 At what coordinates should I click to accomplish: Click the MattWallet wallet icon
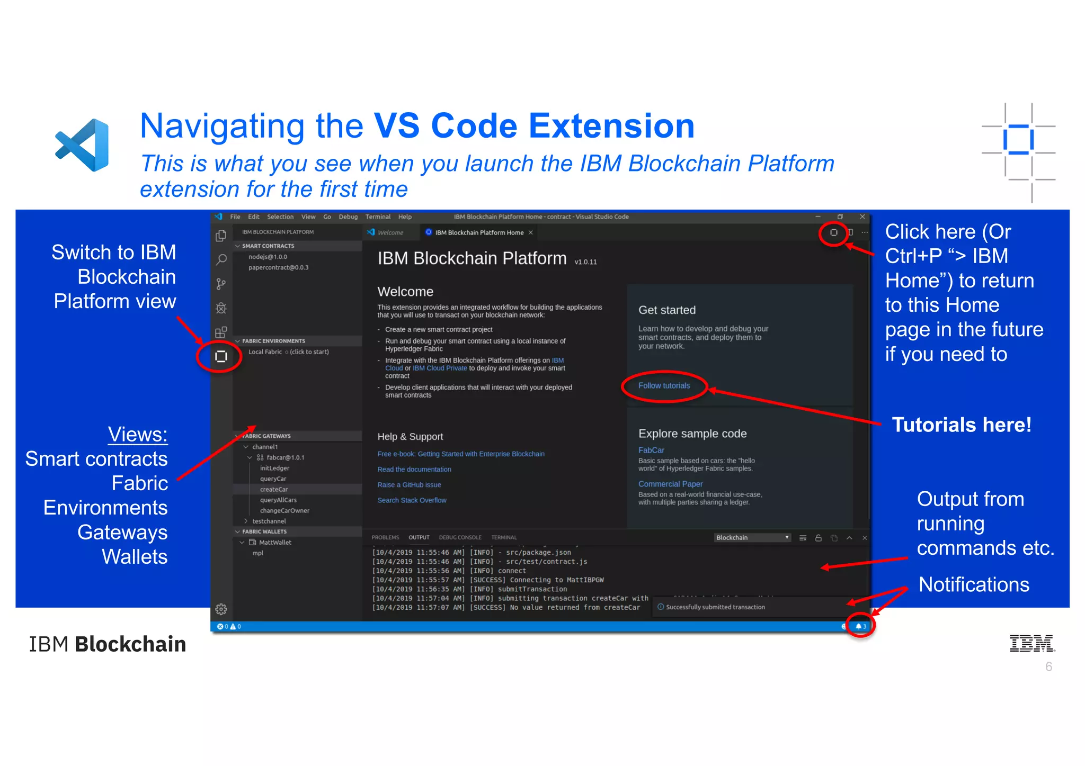coord(253,542)
